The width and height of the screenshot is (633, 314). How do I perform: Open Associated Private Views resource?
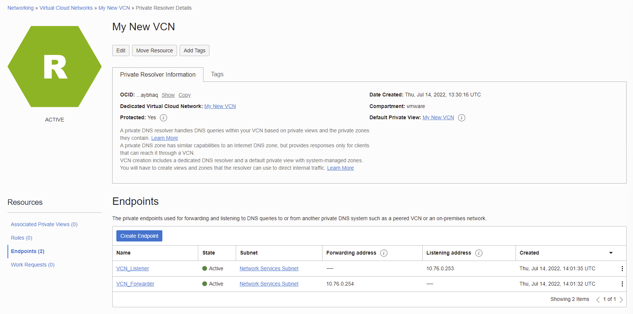44,224
